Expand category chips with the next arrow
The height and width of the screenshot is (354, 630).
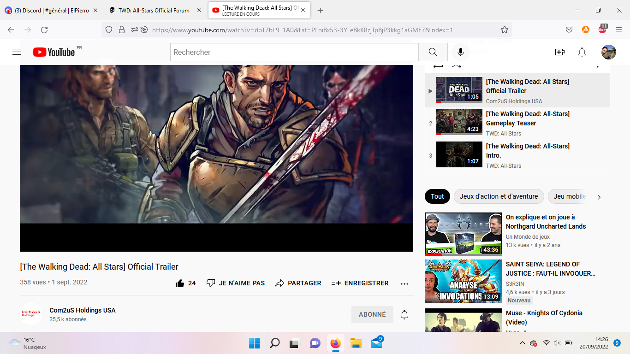(x=599, y=197)
